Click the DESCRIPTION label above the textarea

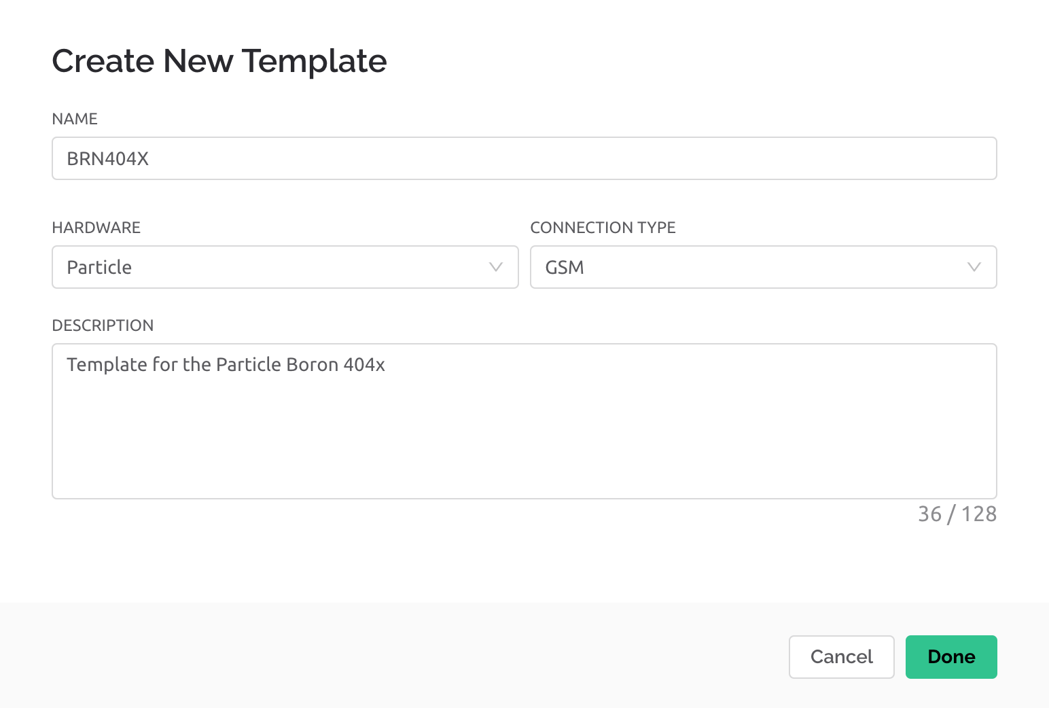point(103,325)
